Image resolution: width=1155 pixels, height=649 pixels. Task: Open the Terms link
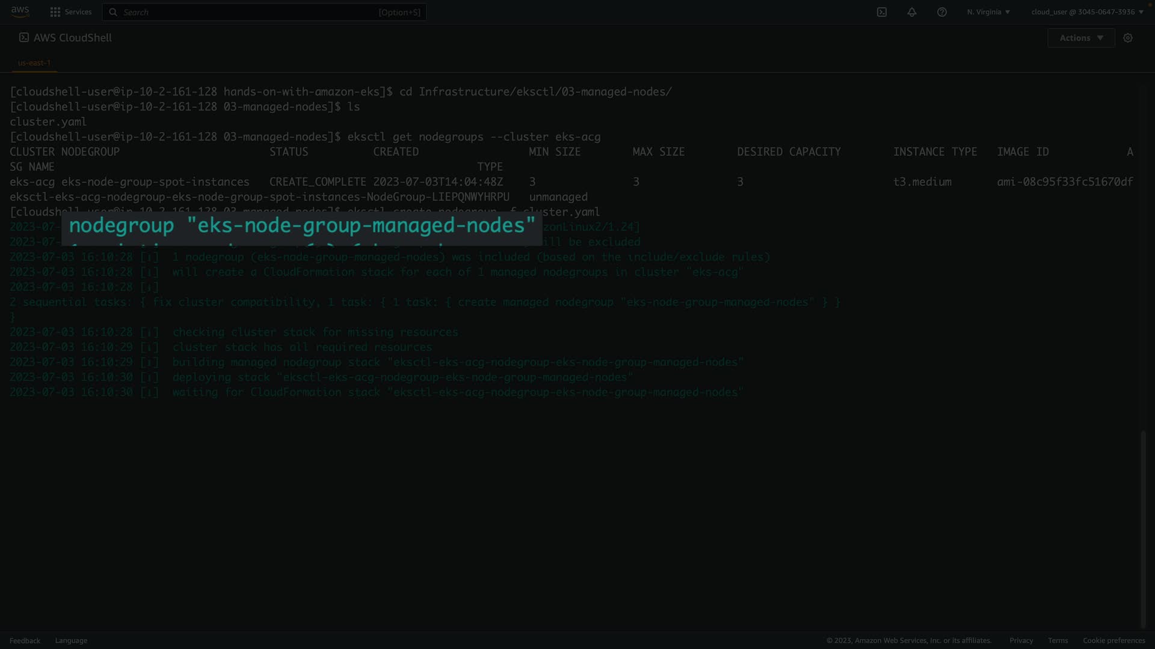click(1058, 641)
